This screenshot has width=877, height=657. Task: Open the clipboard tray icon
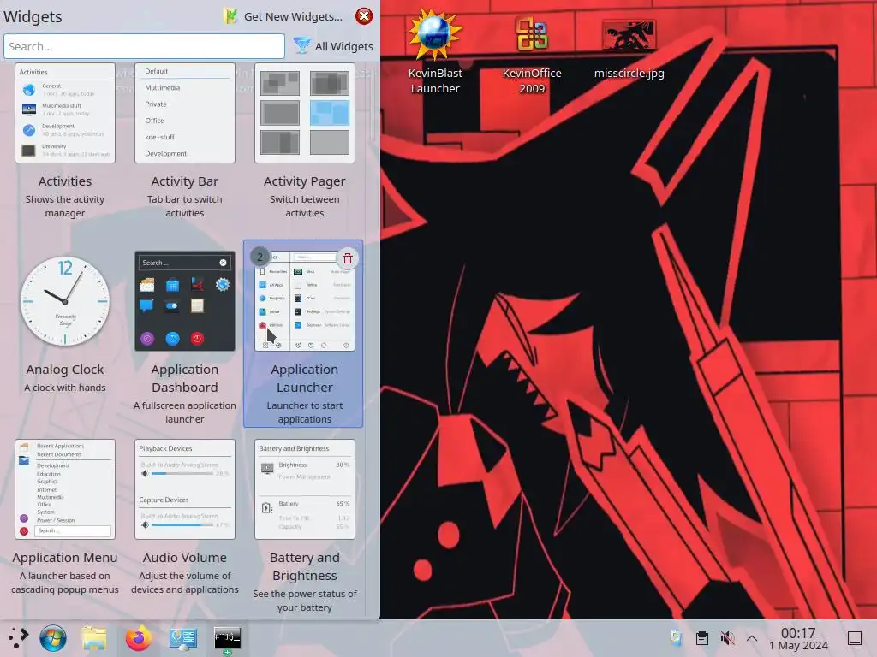click(702, 638)
